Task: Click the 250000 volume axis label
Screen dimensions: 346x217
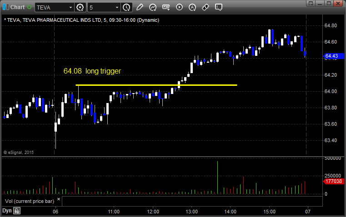Action: 332,176
